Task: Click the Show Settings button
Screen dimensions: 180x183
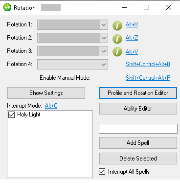Action: (46, 93)
